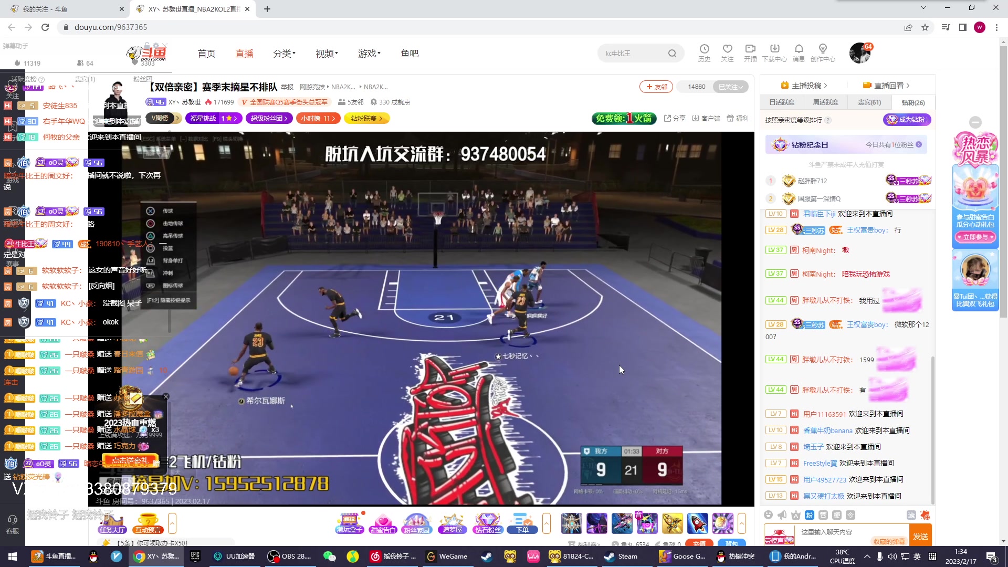This screenshot has height=567, width=1008.
Task: Click the 成为钻粉 button
Action: click(x=907, y=120)
